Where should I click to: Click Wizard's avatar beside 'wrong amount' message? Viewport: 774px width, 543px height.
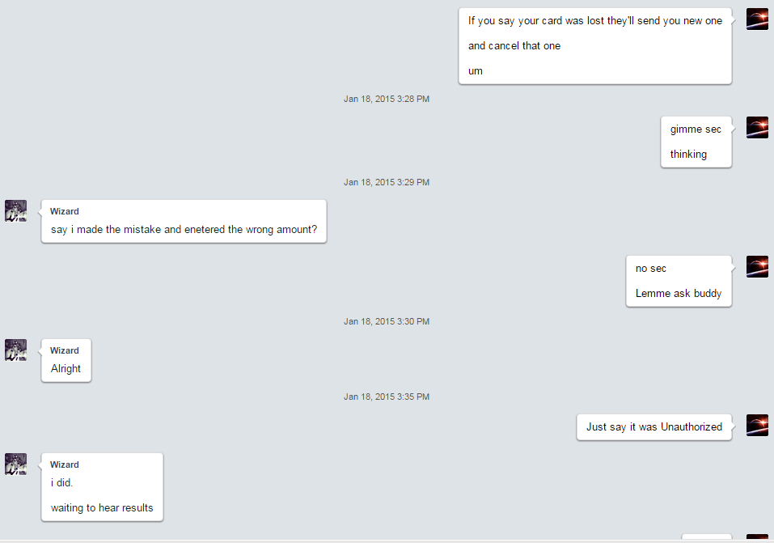click(x=16, y=211)
